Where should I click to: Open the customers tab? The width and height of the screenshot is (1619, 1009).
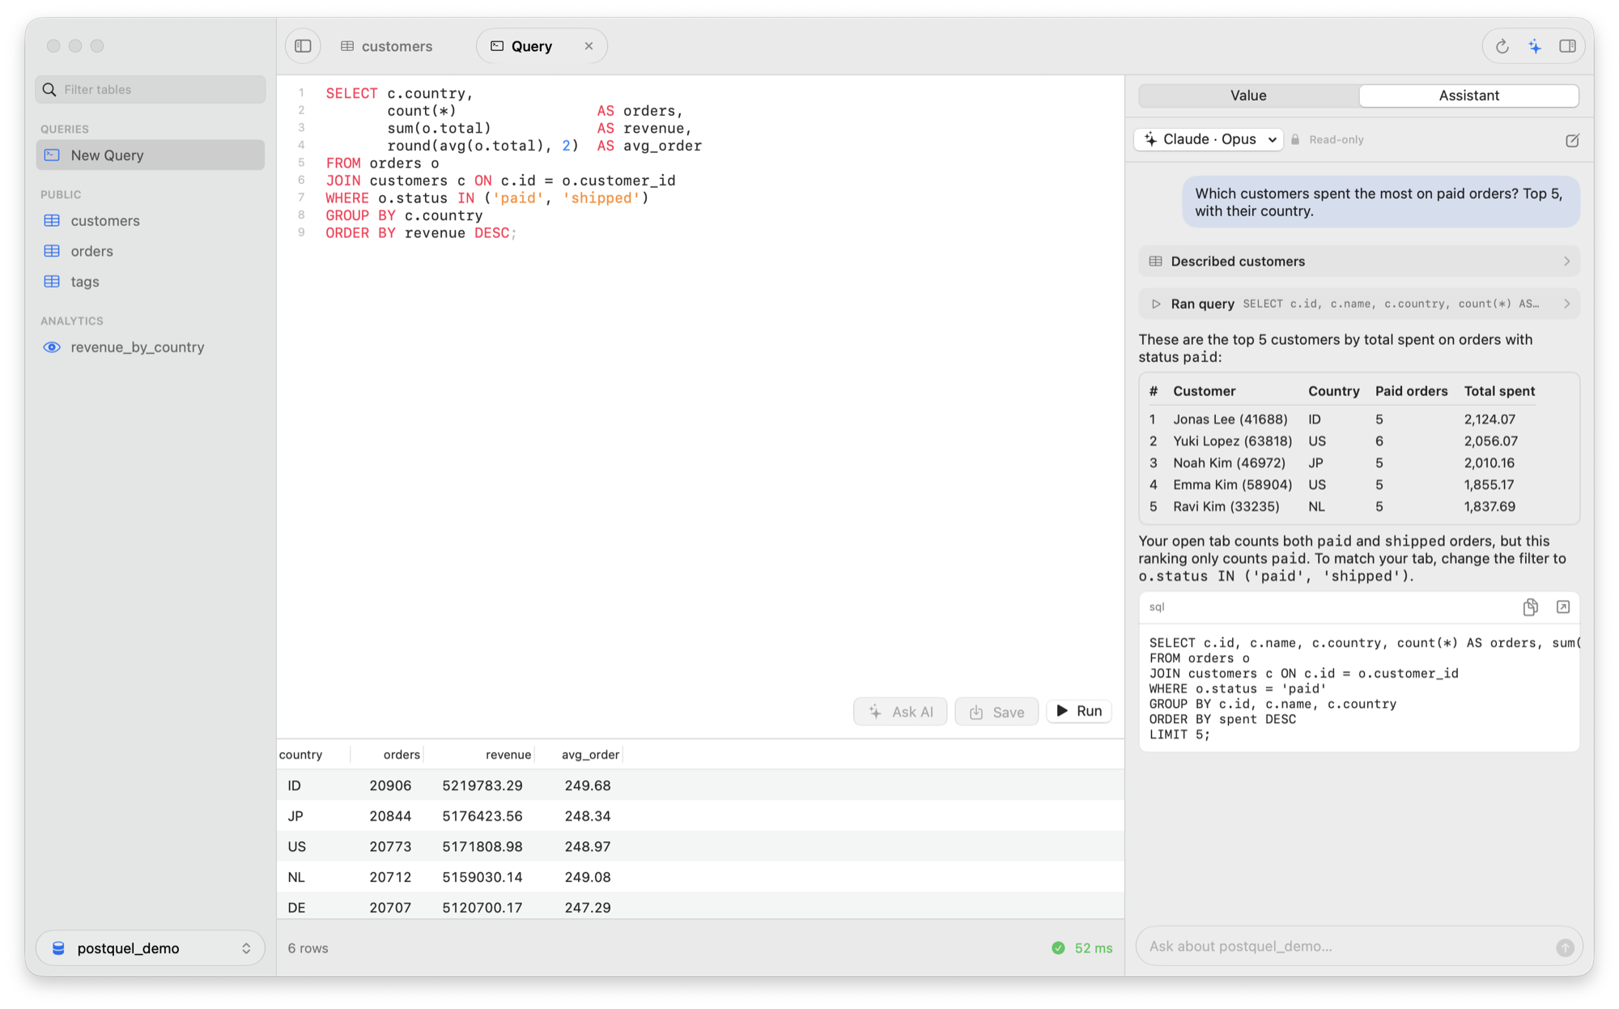387,46
